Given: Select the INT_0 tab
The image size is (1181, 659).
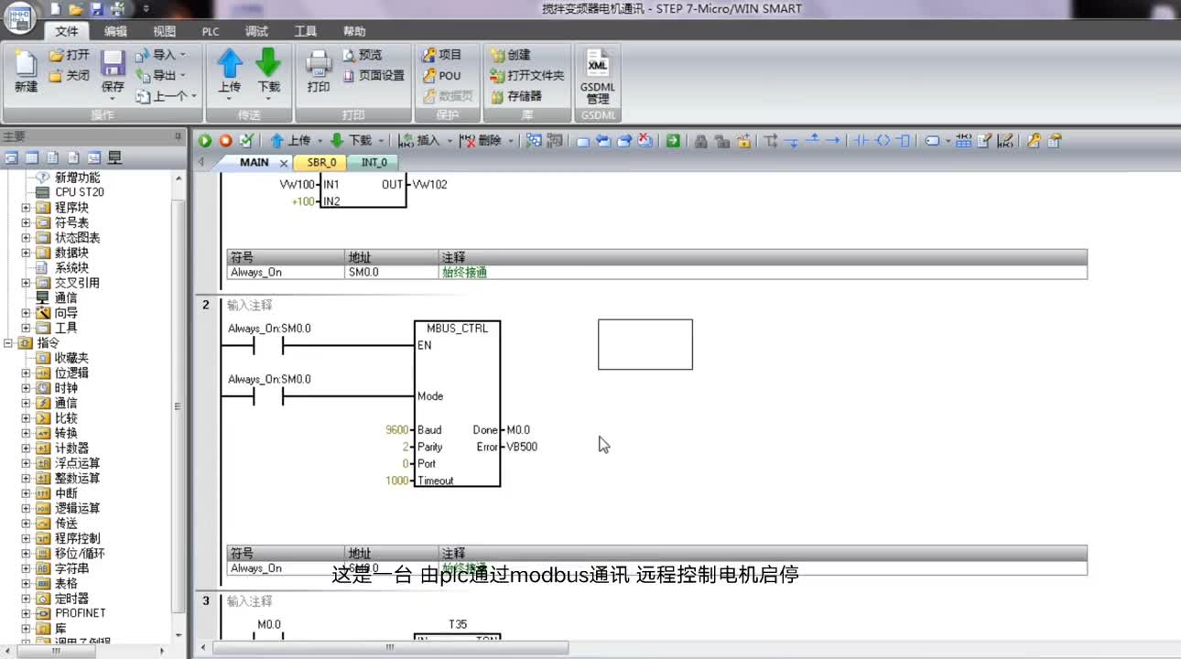Looking at the screenshot, I should tap(374, 162).
